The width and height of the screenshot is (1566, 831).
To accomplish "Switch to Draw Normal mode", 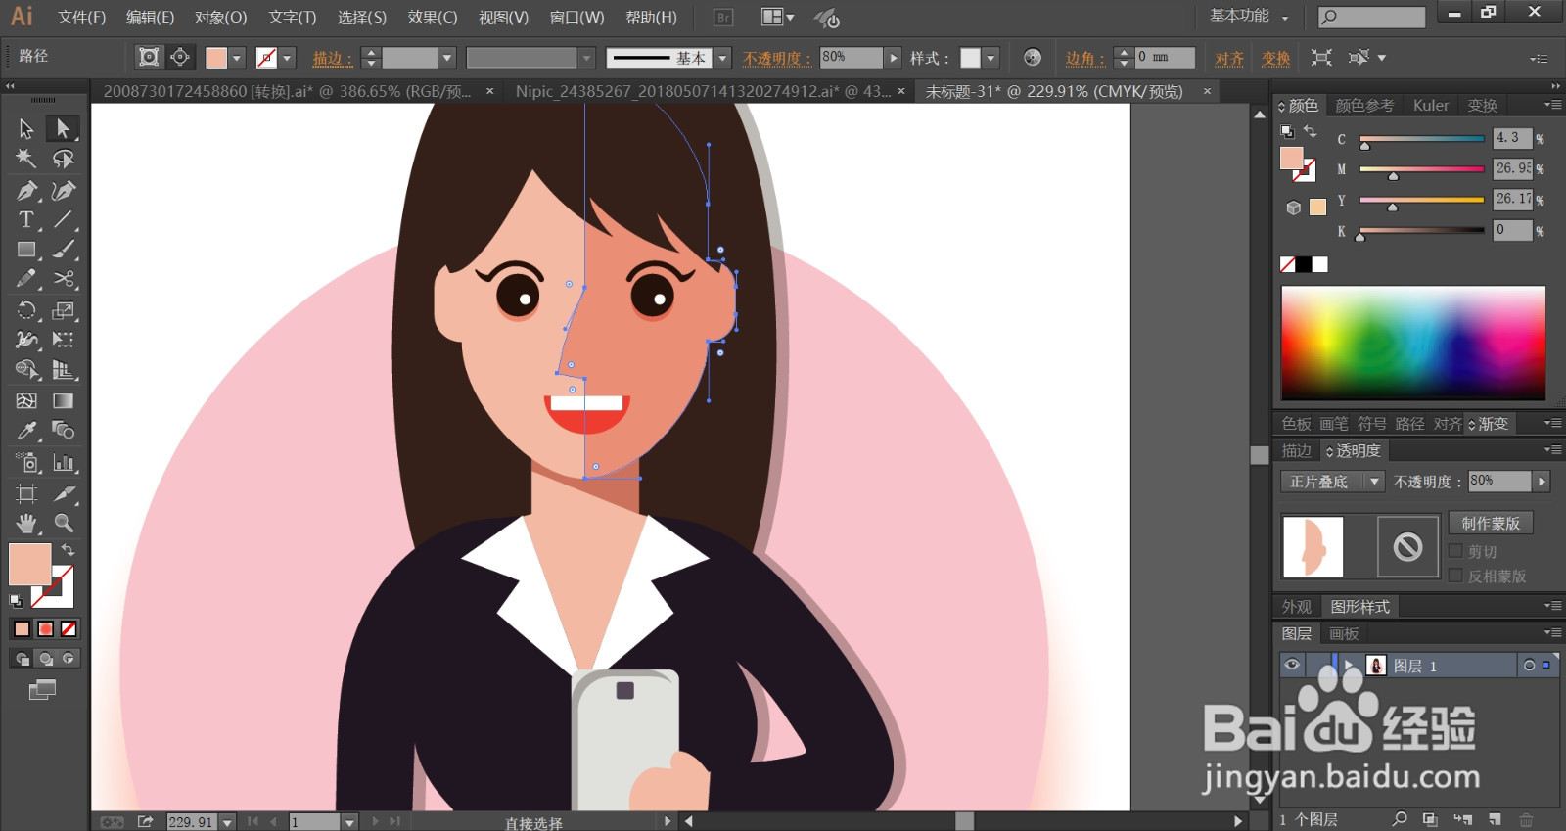I will [x=22, y=659].
